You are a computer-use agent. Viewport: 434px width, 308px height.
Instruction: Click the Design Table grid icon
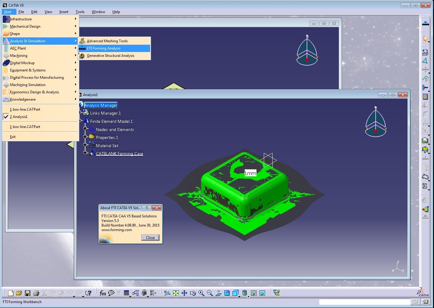point(126,293)
